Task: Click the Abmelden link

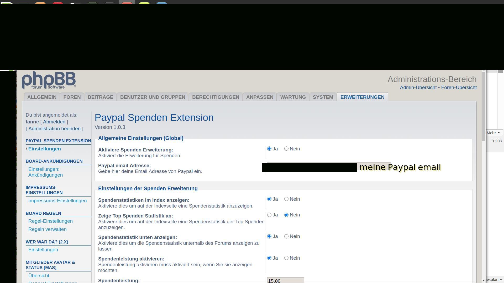Action: [x=54, y=122]
